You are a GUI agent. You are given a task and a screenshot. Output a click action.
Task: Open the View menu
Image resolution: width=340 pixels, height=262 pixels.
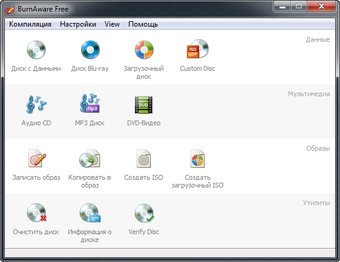coord(112,24)
